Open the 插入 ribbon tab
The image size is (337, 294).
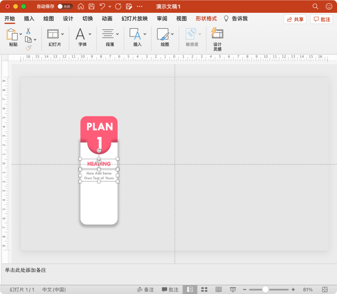coord(29,19)
